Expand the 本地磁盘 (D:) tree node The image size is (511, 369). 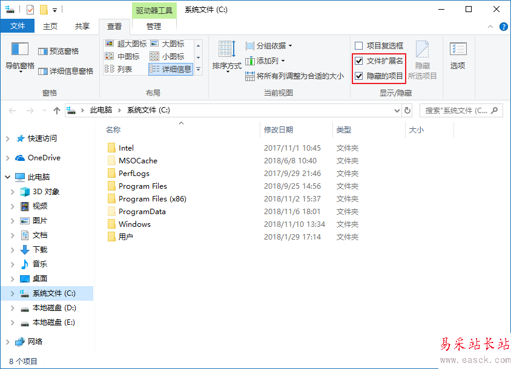(12, 308)
